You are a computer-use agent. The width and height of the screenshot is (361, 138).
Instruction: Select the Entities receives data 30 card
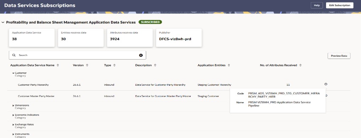coord(81,38)
